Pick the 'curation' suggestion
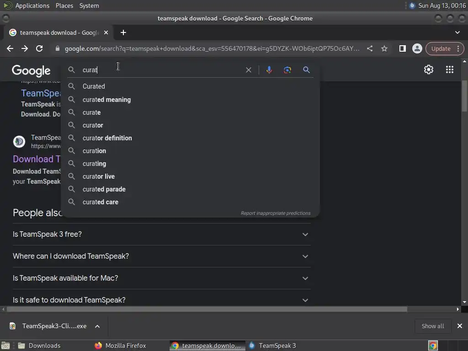The width and height of the screenshot is (468, 351). pyautogui.click(x=190, y=151)
